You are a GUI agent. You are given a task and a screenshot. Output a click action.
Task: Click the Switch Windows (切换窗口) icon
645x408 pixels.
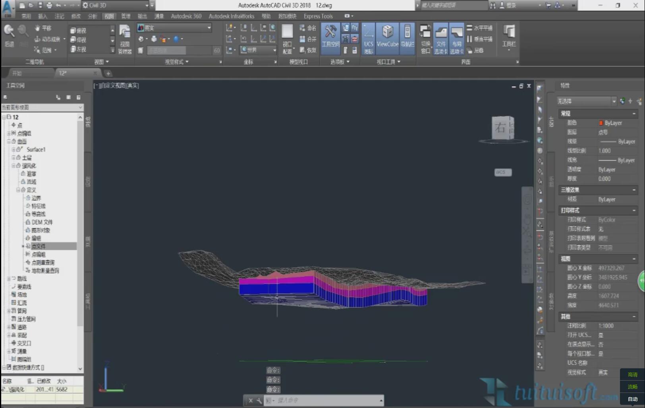point(425,38)
